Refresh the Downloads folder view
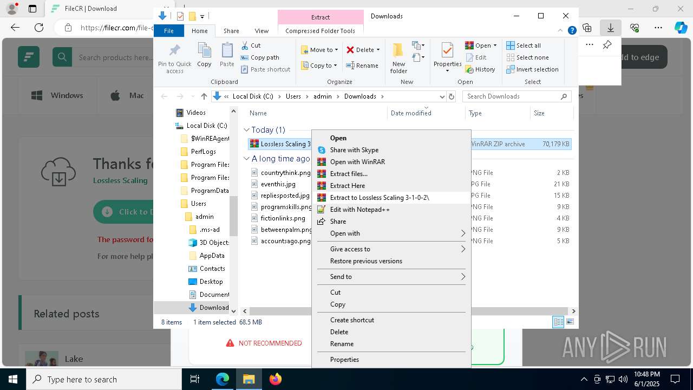The image size is (693, 390). (x=452, y=96)
